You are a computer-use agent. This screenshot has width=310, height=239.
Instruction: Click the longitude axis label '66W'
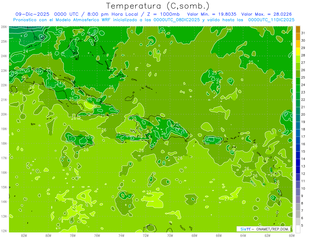(x=219, y=235)
